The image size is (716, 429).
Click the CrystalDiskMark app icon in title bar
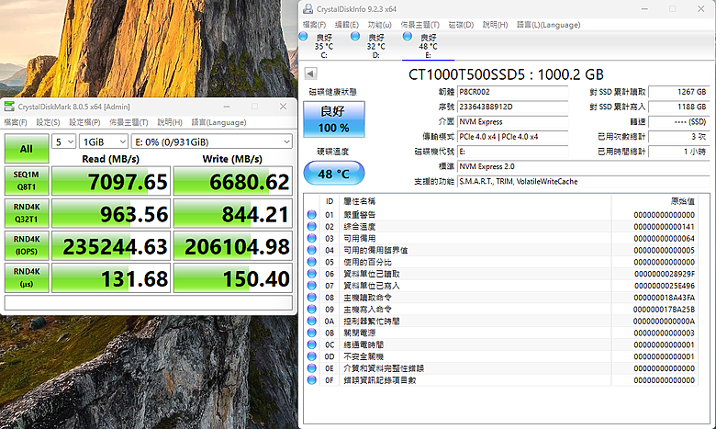point(9,107)
